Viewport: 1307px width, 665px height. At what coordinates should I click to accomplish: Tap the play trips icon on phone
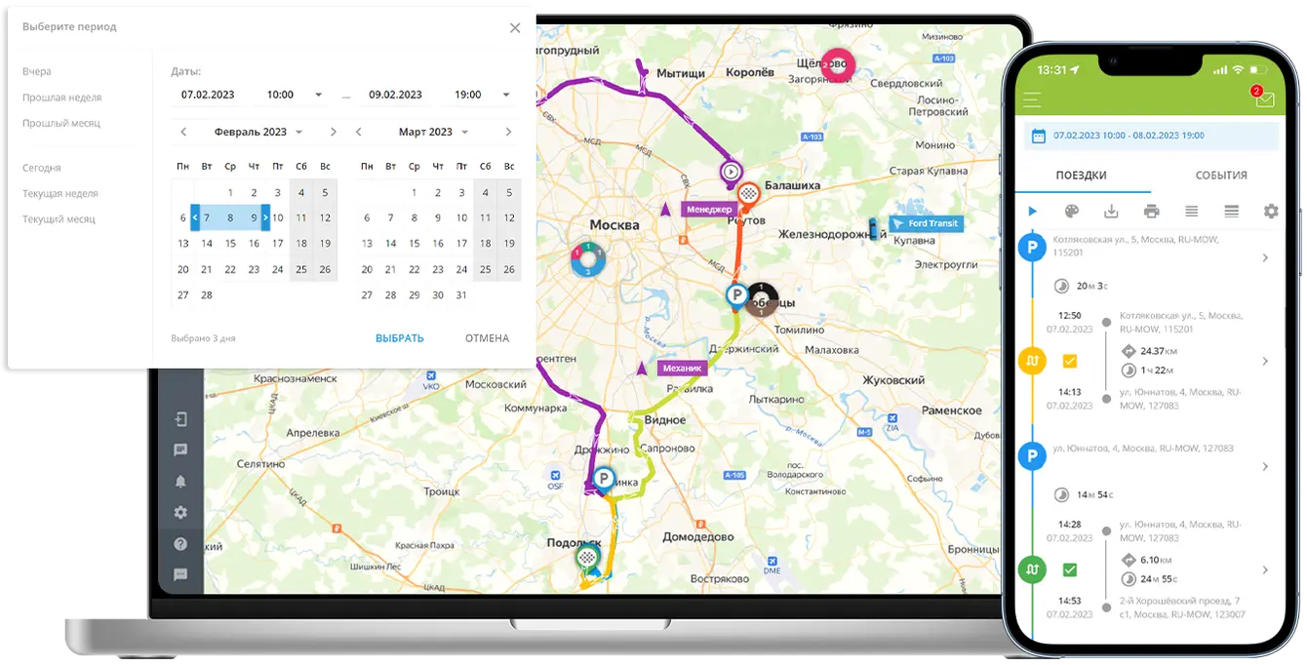click(x=1033, y=212)
